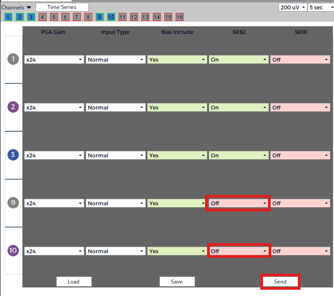This screenshot has height=296, width=334.
Task: Click the round channel 2 on/off icon
Action: 13,107
